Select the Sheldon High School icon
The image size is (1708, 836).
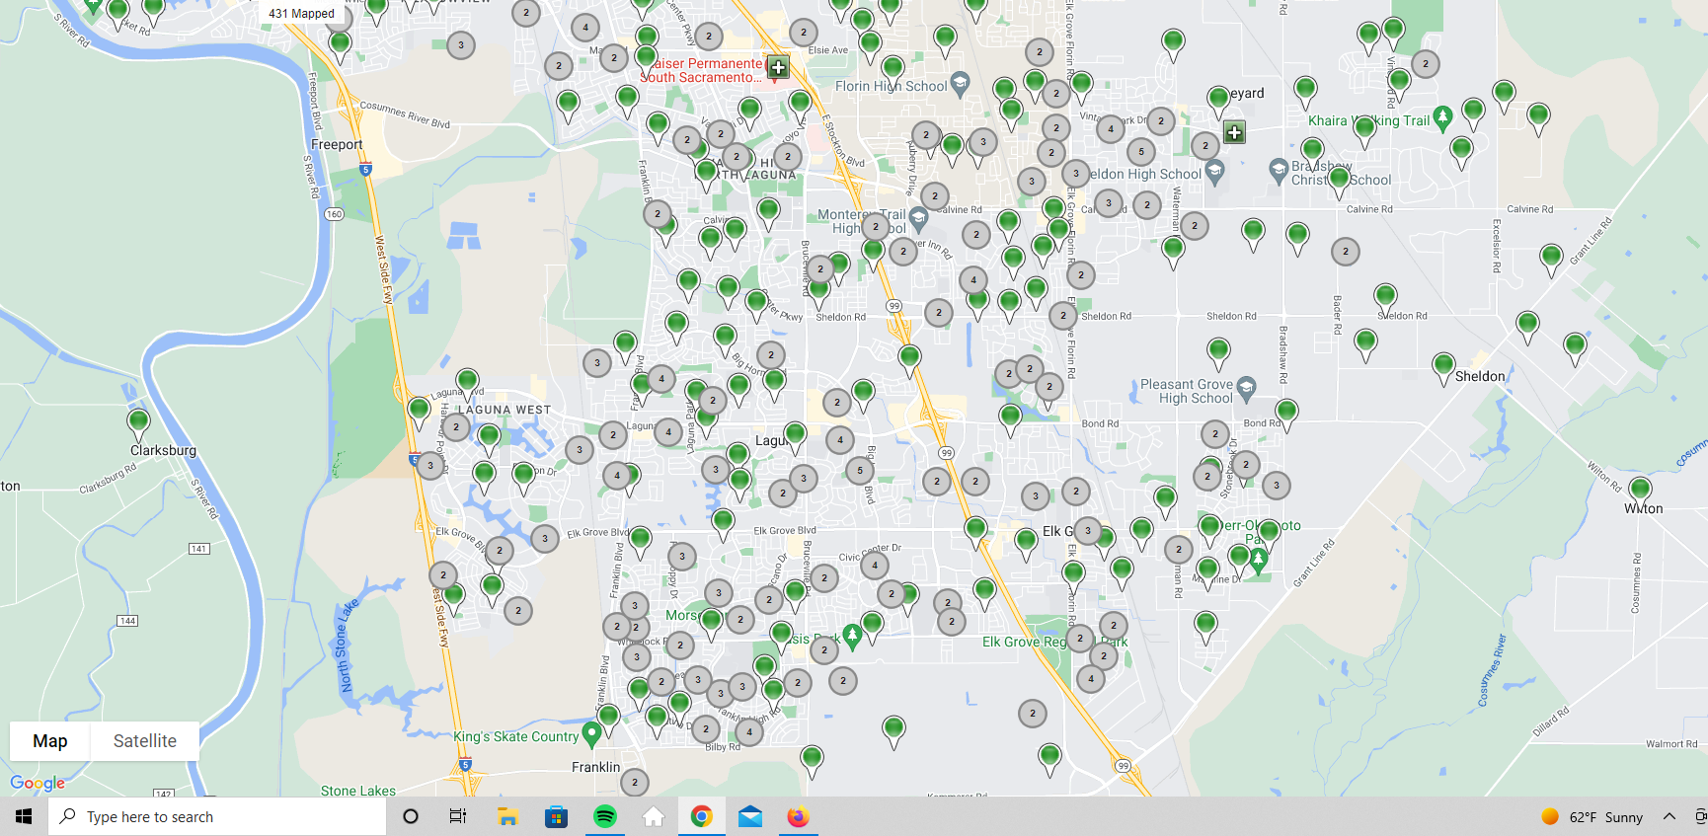(1215, 172)
